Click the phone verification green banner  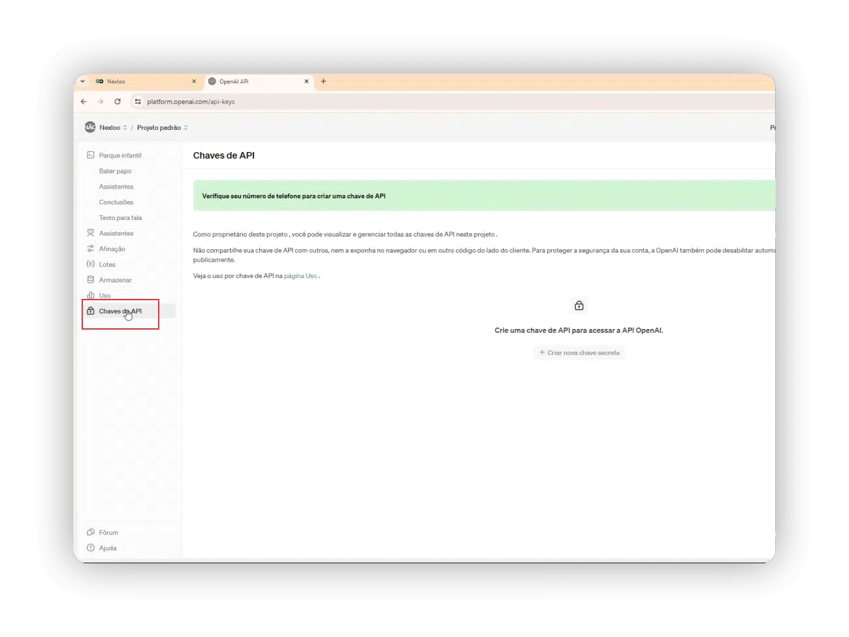484,196
